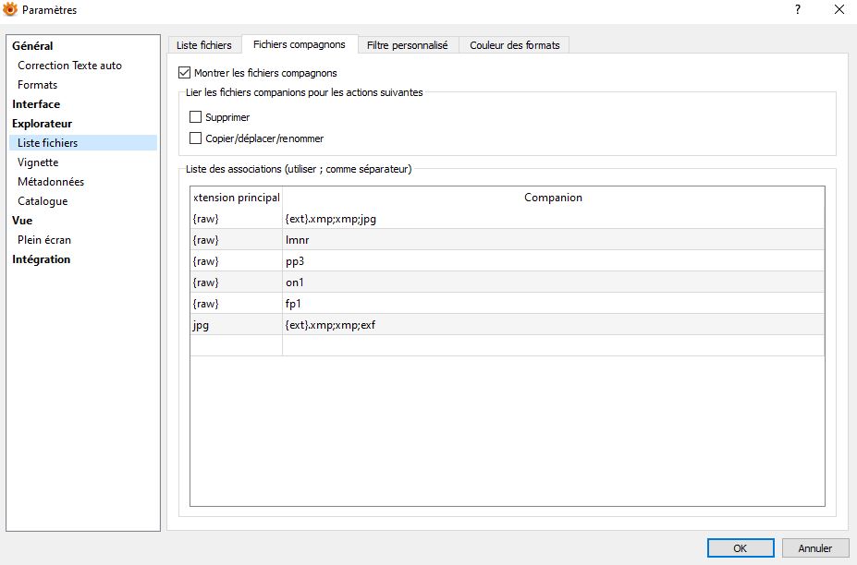Select Plein écran under Vue
Image resolution: width=857 pixels, height=565 pixels.
pyautogui.click(x=44, y=240)
